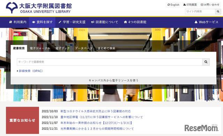
Task: Open the 4つの図書館 menu
Action: tap(135, 22)
